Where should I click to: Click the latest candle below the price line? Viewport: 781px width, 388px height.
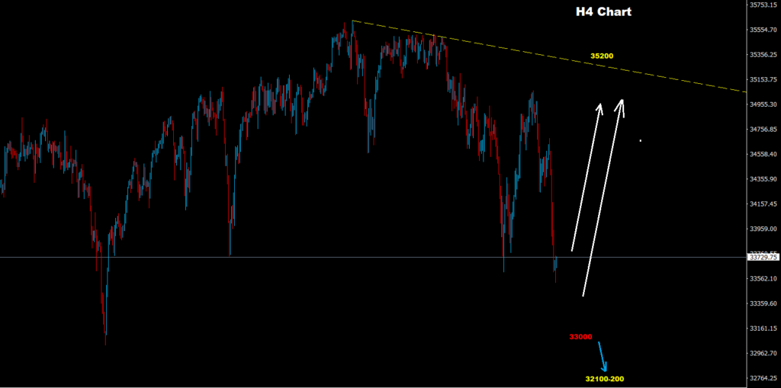pos(555,271)
